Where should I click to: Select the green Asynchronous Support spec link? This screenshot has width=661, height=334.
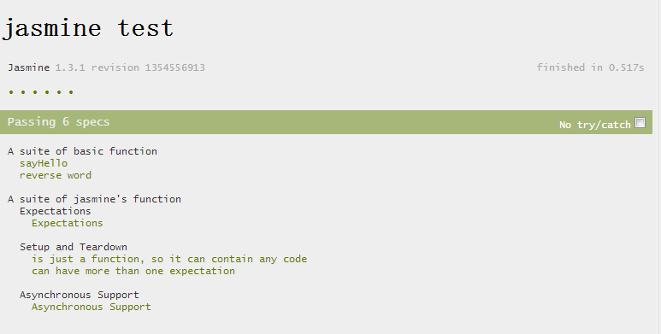[91, 307]
